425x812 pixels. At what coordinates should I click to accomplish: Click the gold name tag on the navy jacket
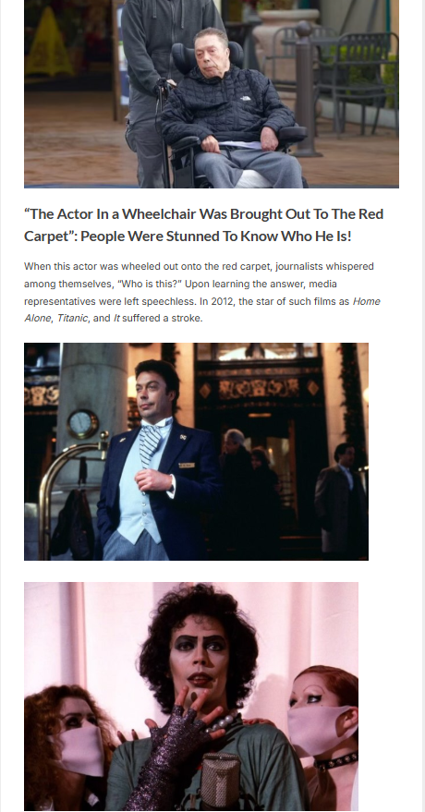[x=187, y=466]
